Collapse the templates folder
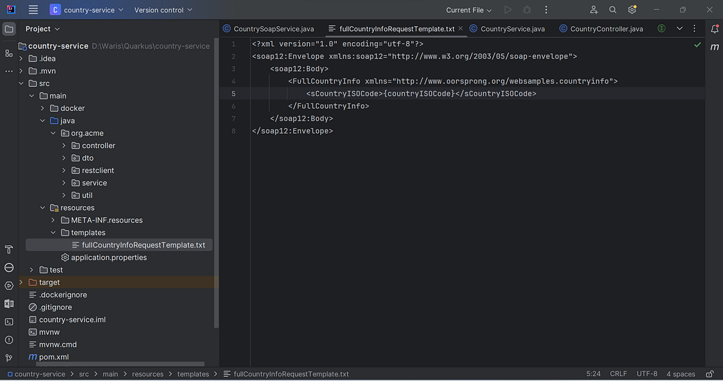Image resolution: width=723 pixels, height=381 pixels. click(53, 233)
